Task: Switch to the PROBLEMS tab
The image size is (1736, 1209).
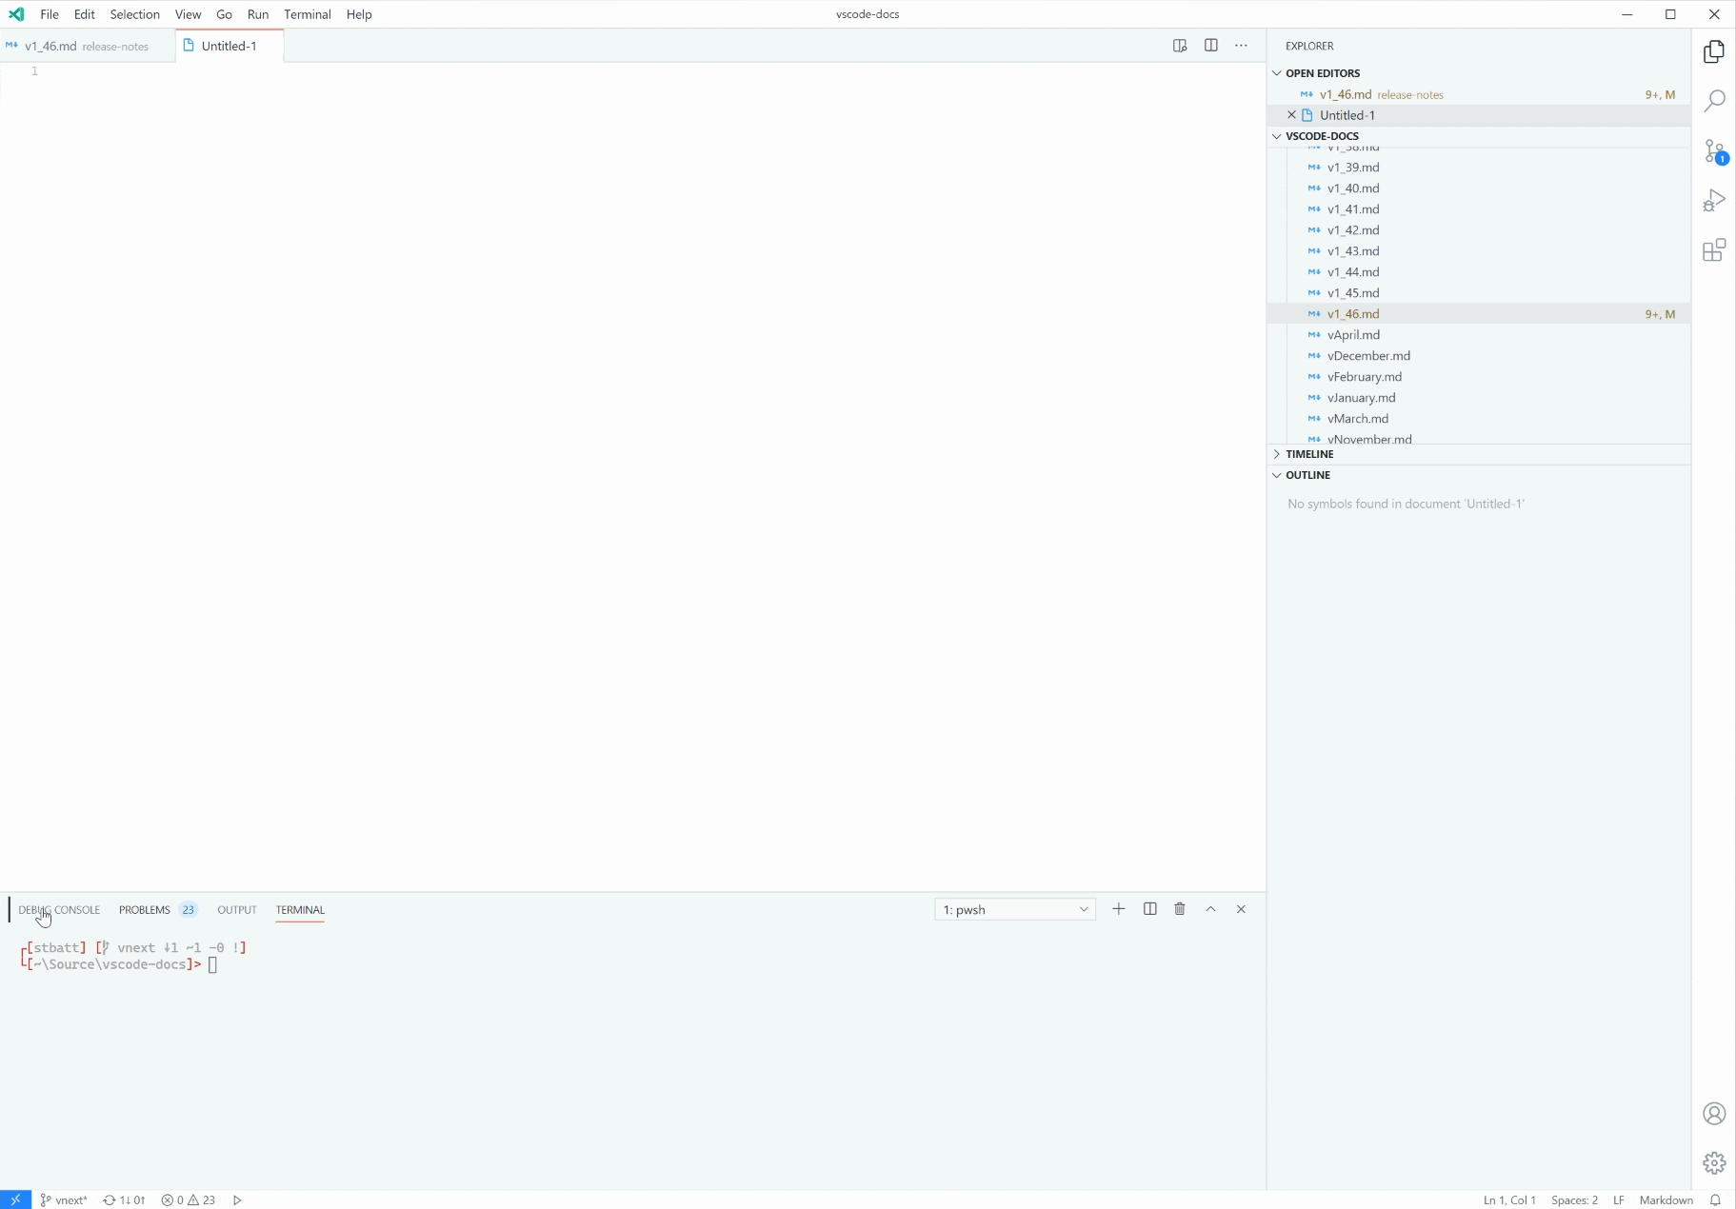Action: click(x=144, y=909)
